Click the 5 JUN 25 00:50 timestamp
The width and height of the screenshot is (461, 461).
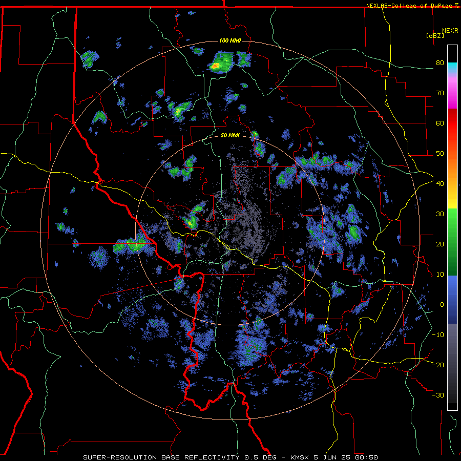347,457
